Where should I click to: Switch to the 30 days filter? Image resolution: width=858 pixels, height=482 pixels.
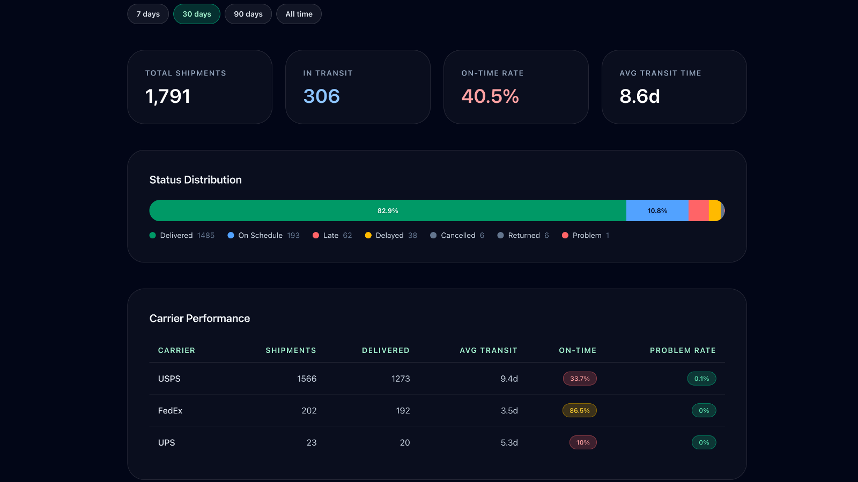point(197,14)
